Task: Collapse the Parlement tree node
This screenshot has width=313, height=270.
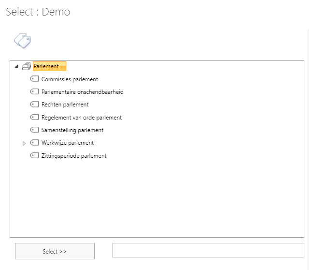Action: pos(17,67)
